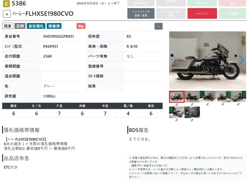Show the previous motorcycle photo with the left arrow

click(174, 60)
